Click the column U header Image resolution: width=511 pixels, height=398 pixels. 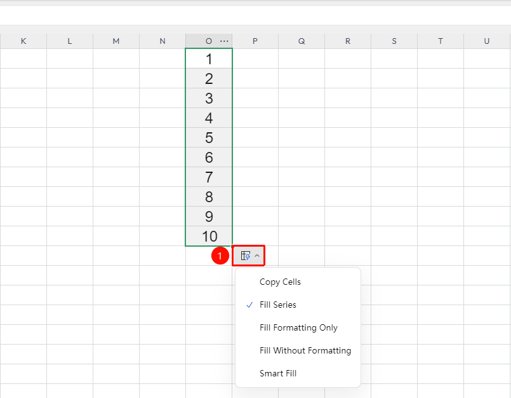pos(487,41)
